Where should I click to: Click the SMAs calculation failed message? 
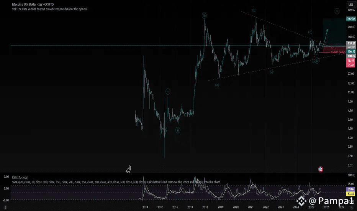[116, 182]
